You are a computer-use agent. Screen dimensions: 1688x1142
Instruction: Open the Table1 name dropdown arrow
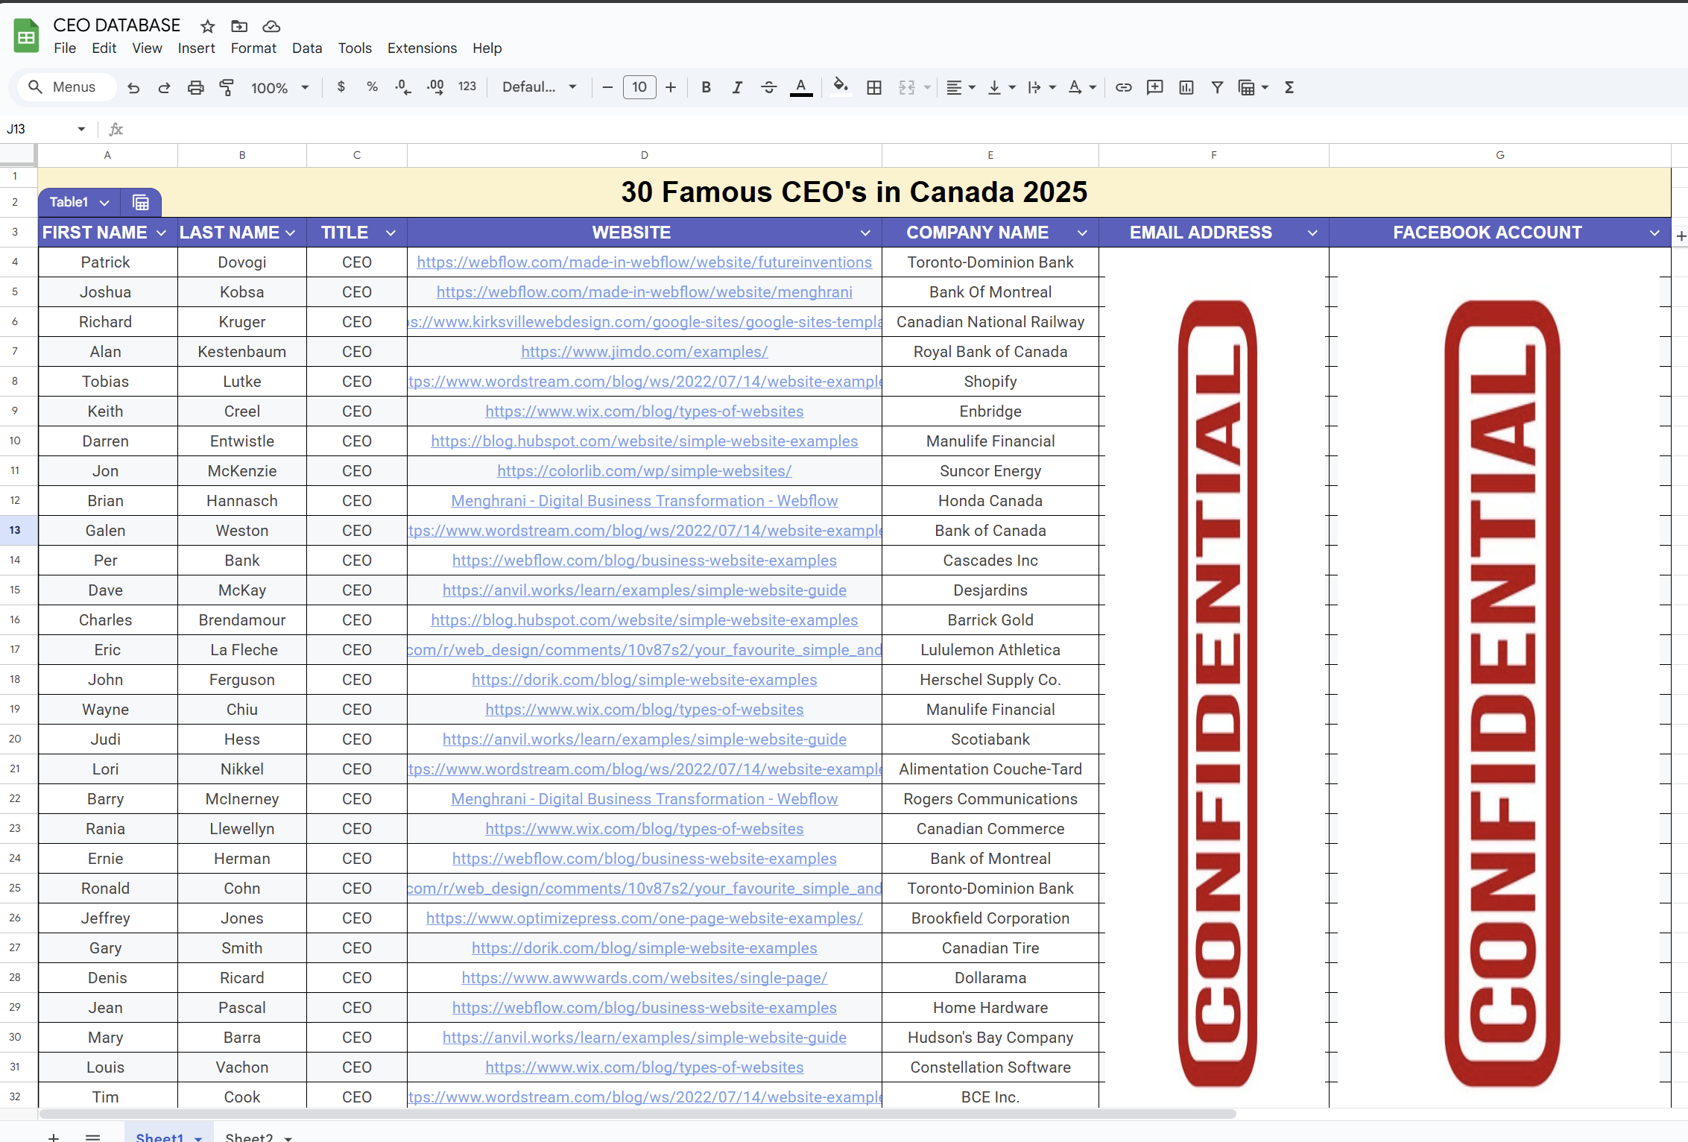(x=104, y=203)
